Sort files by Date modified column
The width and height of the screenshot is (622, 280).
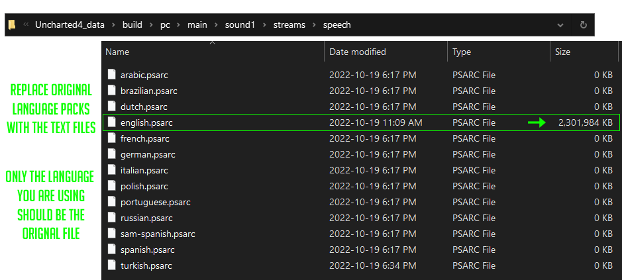tap(357, 52)
